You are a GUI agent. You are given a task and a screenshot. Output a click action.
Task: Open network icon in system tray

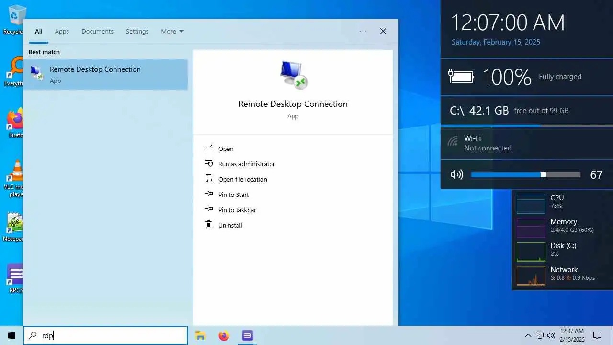540,335
